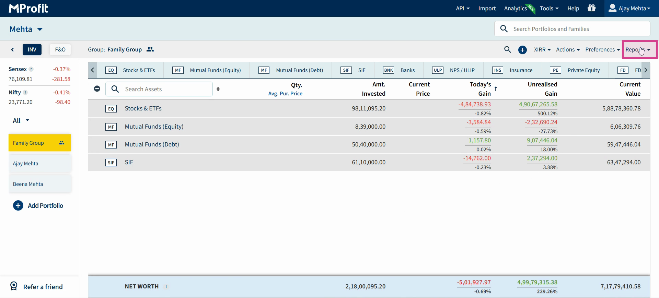This screenshot has width=659, height=298.
Task: Click the search magnifier in toolbar
Action: click(x=508, y=49)
